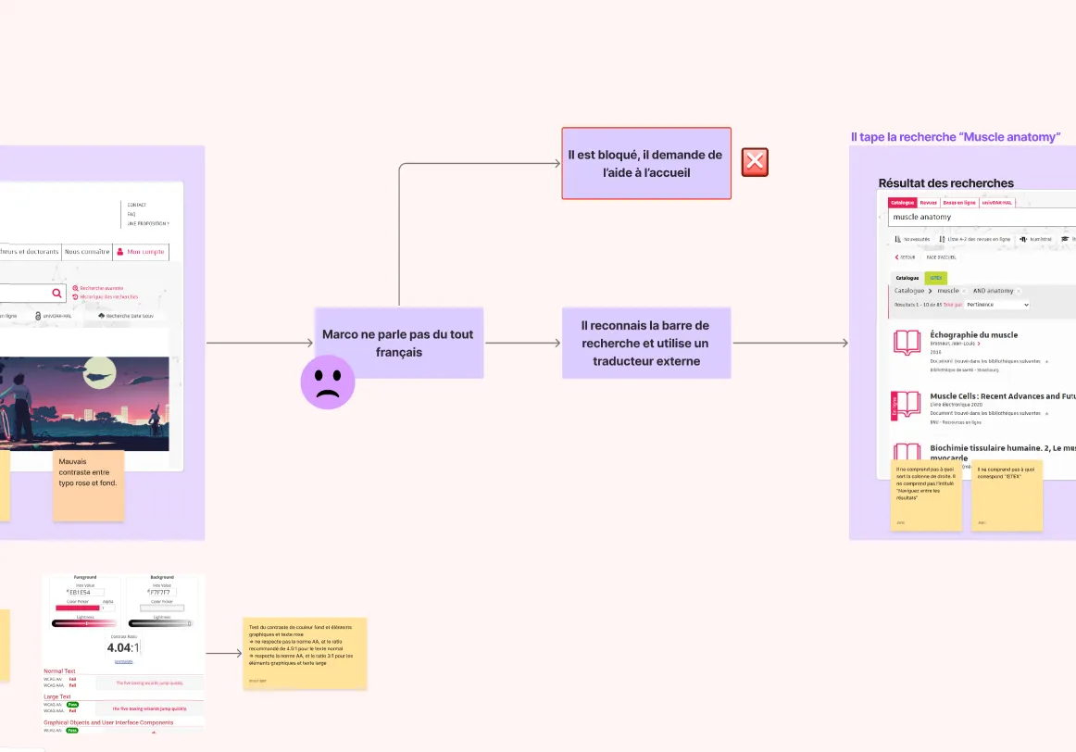This screenshot has width=1076, height=752.
Task: Click the red X cross icon
Action: (755, 162)
